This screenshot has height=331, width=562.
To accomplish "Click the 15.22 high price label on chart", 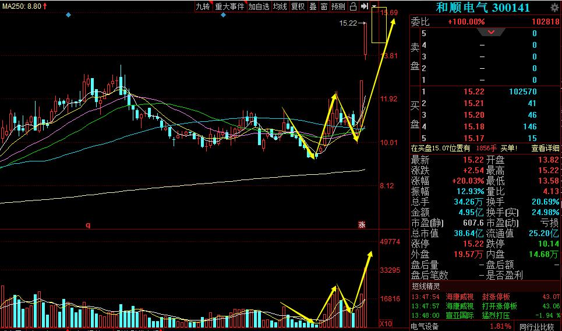I will [x=348, y=23].
